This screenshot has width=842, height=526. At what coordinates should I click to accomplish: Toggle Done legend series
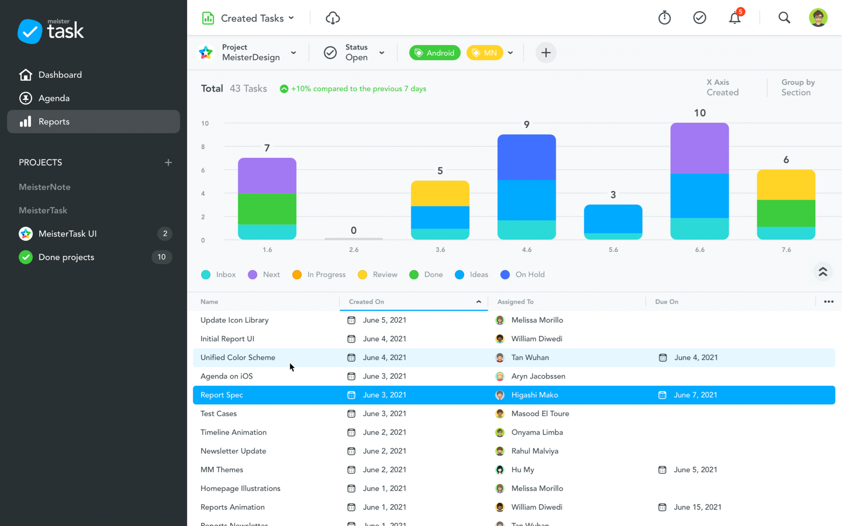[426, 275]
